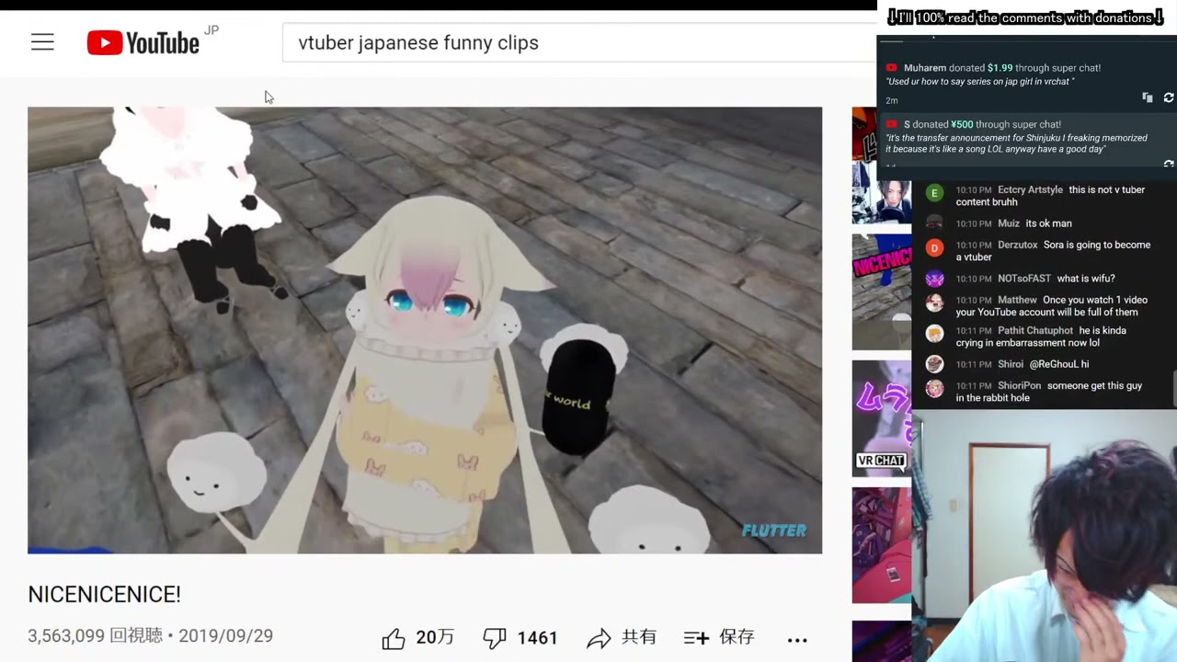The height and width of the screenshot is (662, 1177).
Task: Click the ¥500 donation amount
Action: 960,124
